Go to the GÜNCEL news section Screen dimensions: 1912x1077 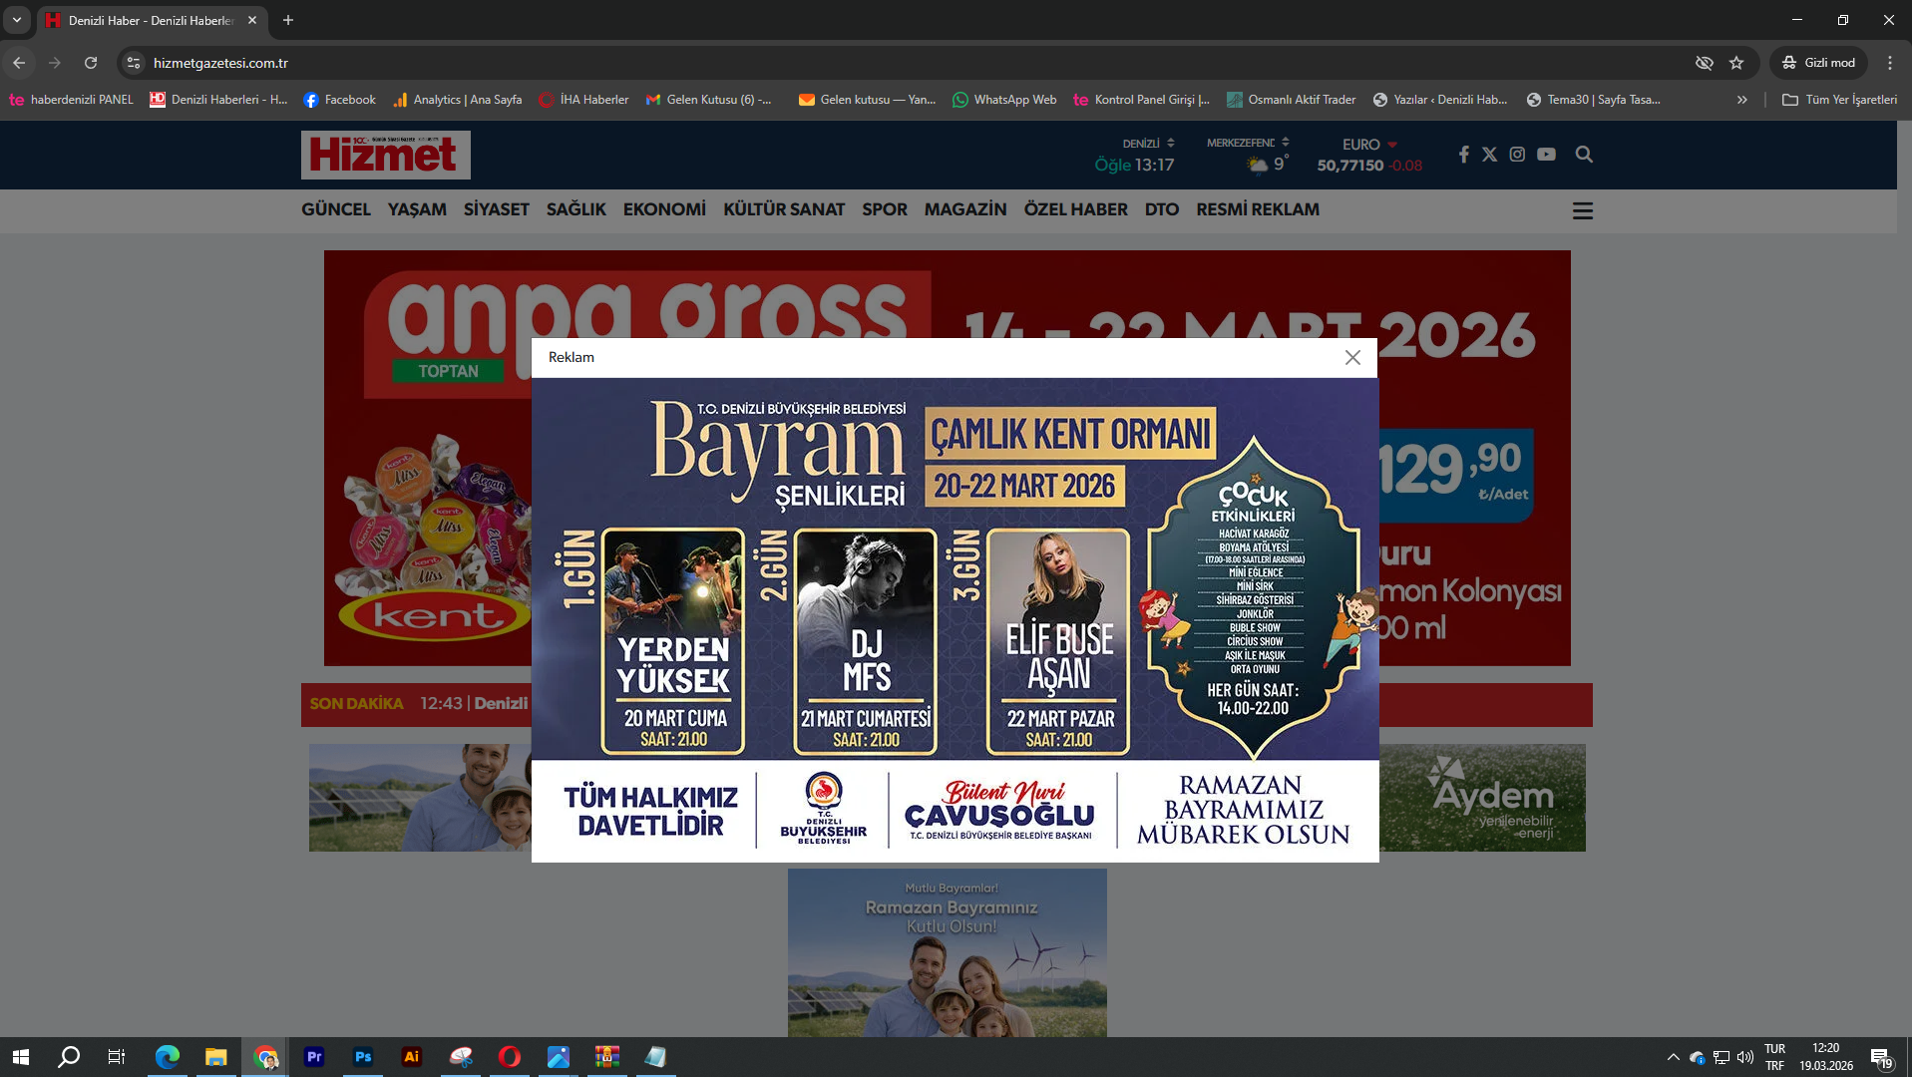[335, 209]
